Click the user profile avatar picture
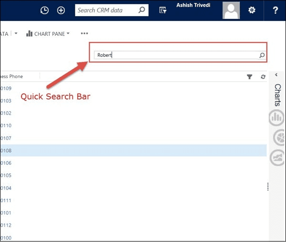This screenshot has width=286, height=242. [231, 10]
